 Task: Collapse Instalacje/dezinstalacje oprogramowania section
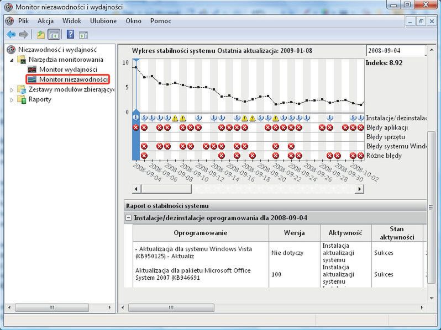tap(128, 217)
